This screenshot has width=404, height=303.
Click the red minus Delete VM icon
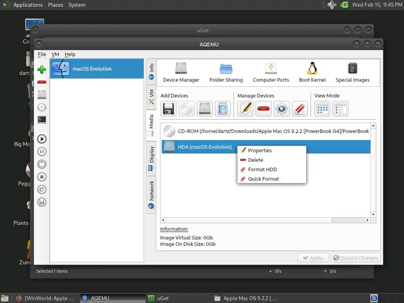(42, 82)
